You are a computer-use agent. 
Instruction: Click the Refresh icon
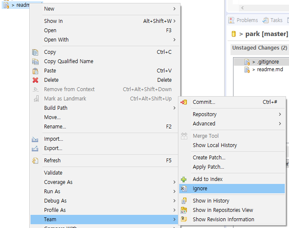[35, 161]
